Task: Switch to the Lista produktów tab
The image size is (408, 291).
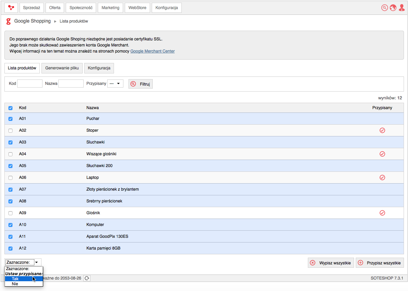Action: pos(22,68)
